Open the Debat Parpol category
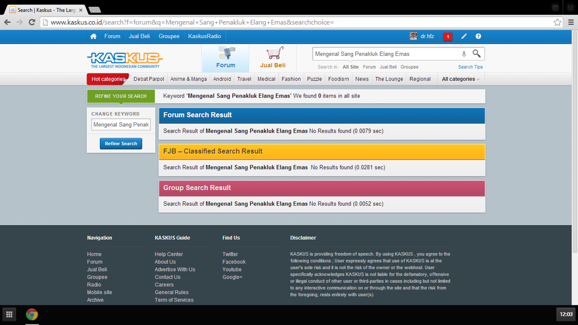Screen dimensions: 578x325 tap(149, 79)
